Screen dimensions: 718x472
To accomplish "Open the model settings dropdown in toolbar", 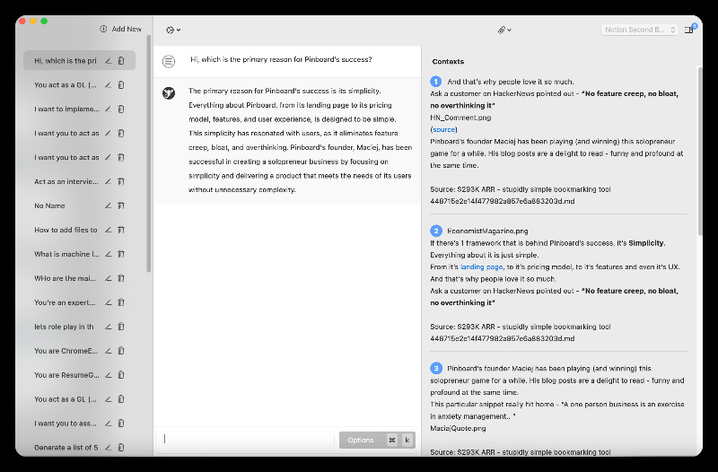I will [x=172, y=30].
